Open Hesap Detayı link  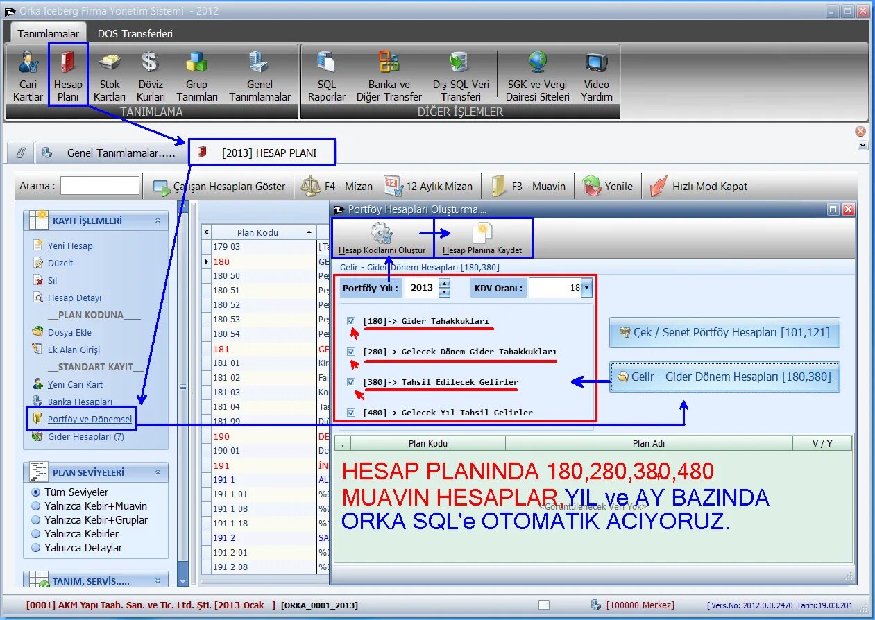pyautogui.click(x=74, y=298)
